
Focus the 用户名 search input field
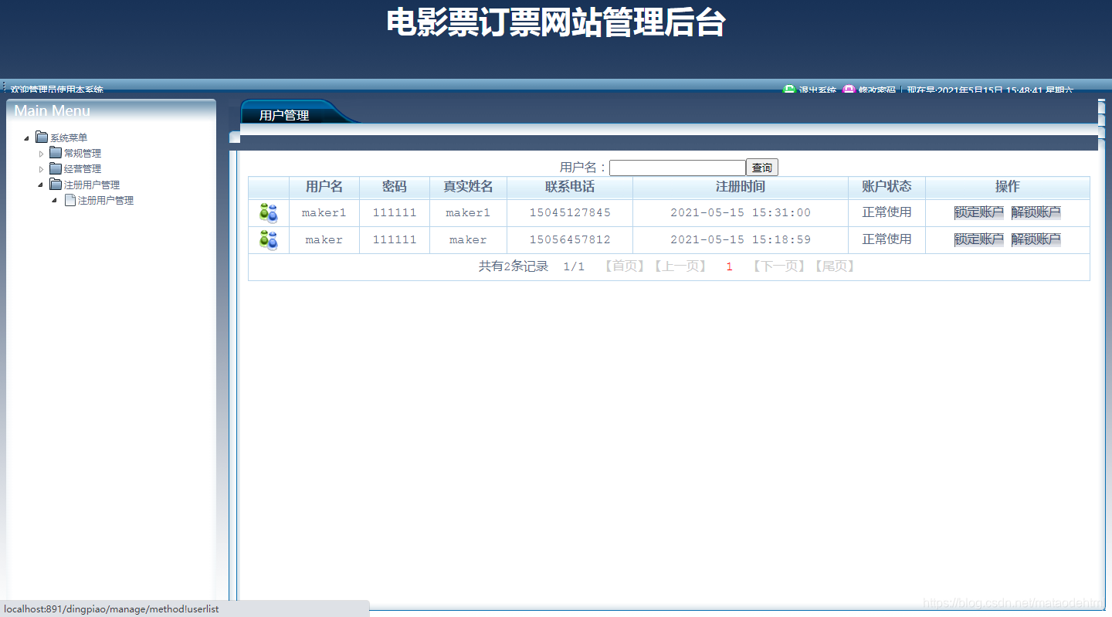coord(677,168)
